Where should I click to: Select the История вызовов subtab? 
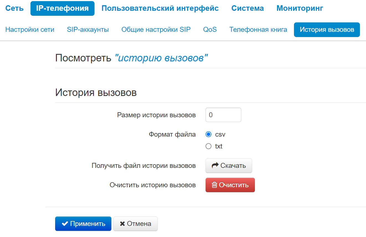click(327, 30)
